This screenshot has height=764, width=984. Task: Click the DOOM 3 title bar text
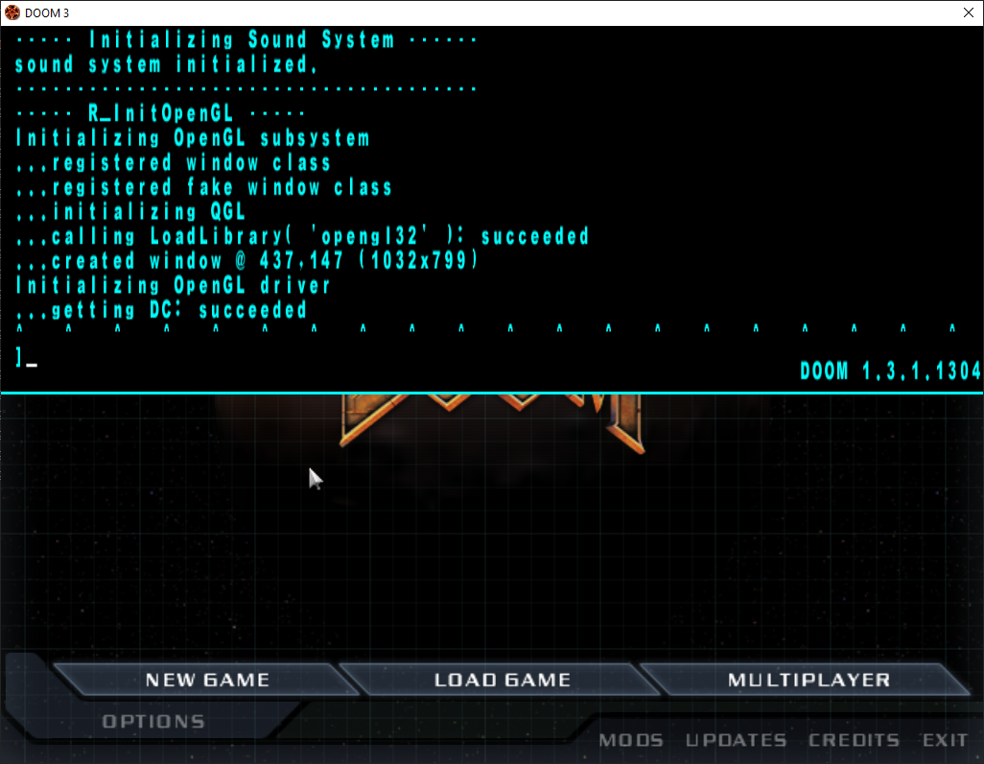tap(49, 12)
